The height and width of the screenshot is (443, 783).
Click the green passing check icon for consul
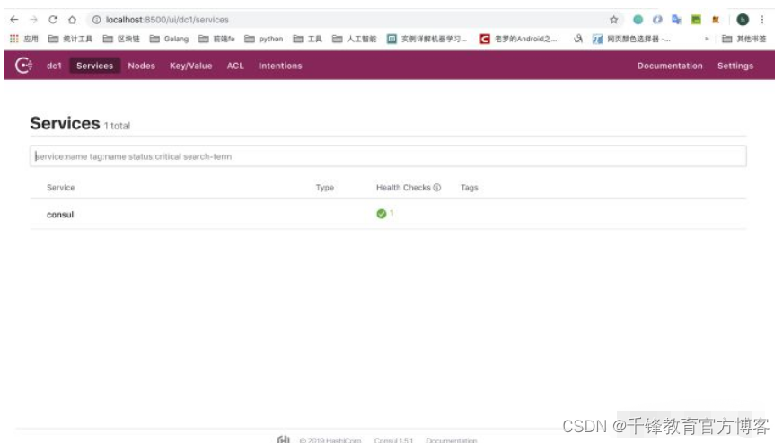pos(381,214)
